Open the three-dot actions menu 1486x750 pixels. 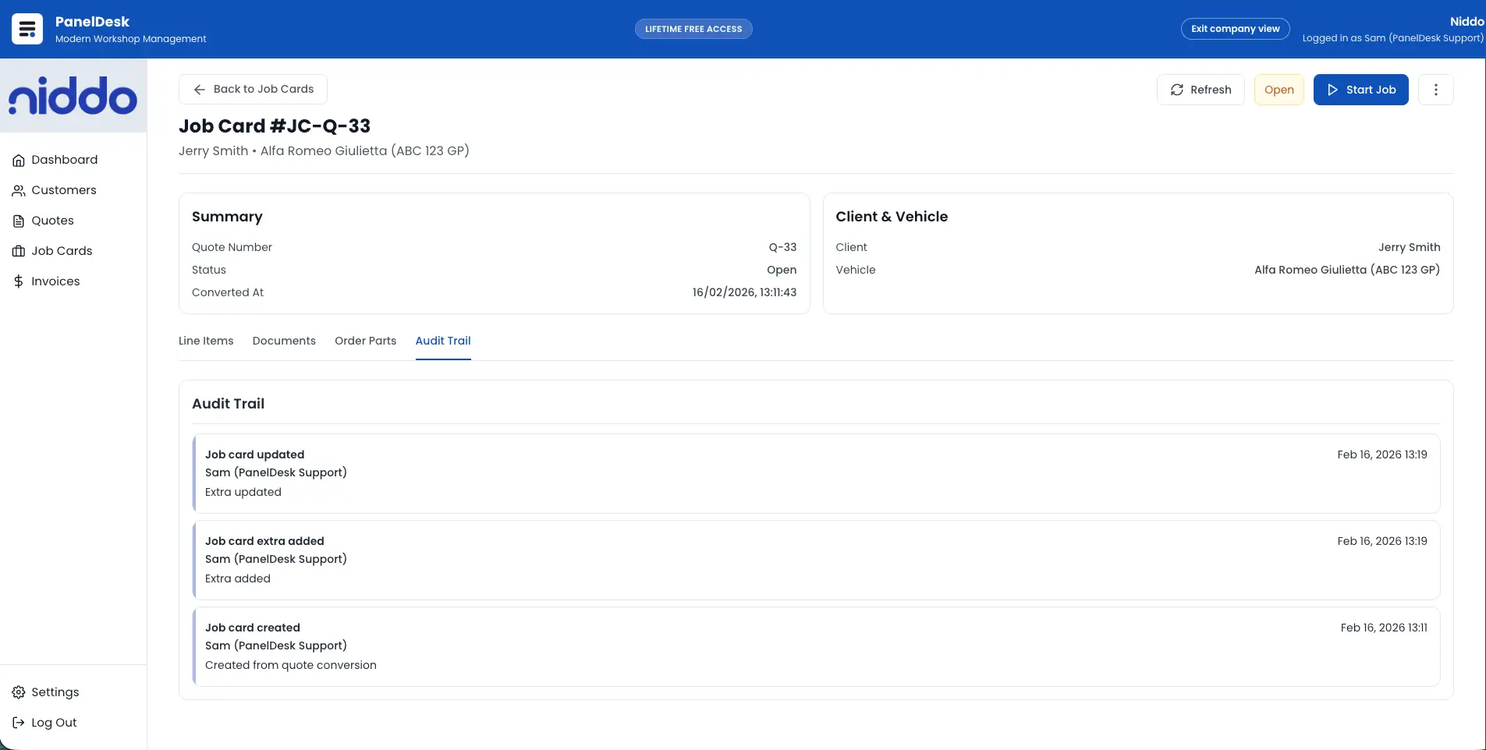click(1436, 89)
